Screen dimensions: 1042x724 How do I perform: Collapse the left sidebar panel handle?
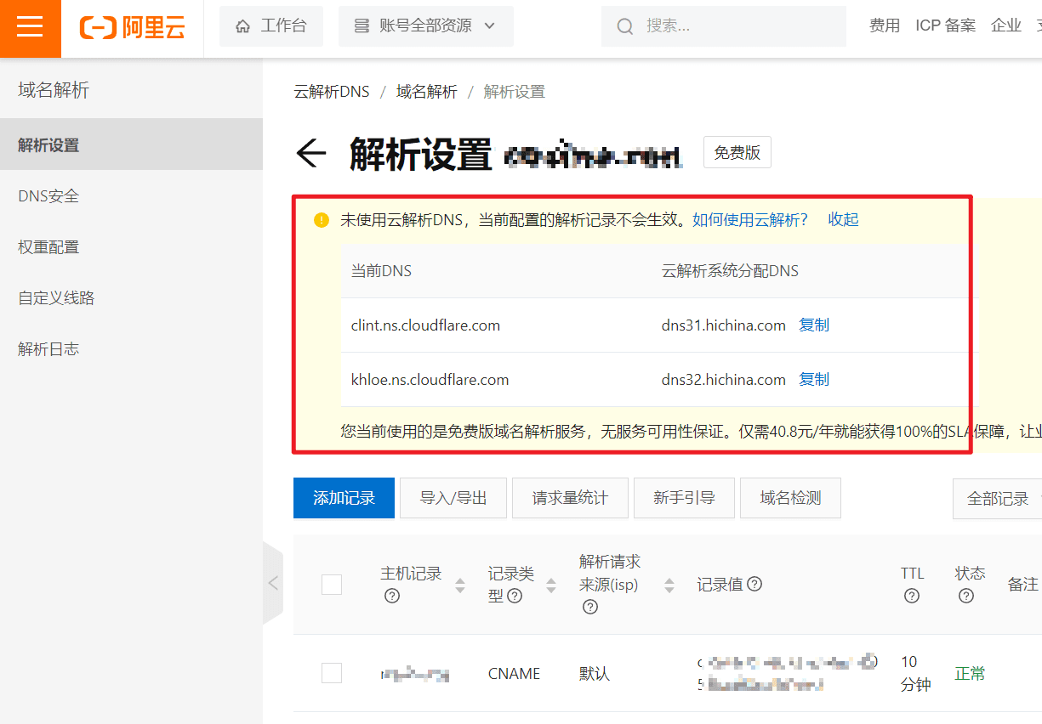point(273,583)
